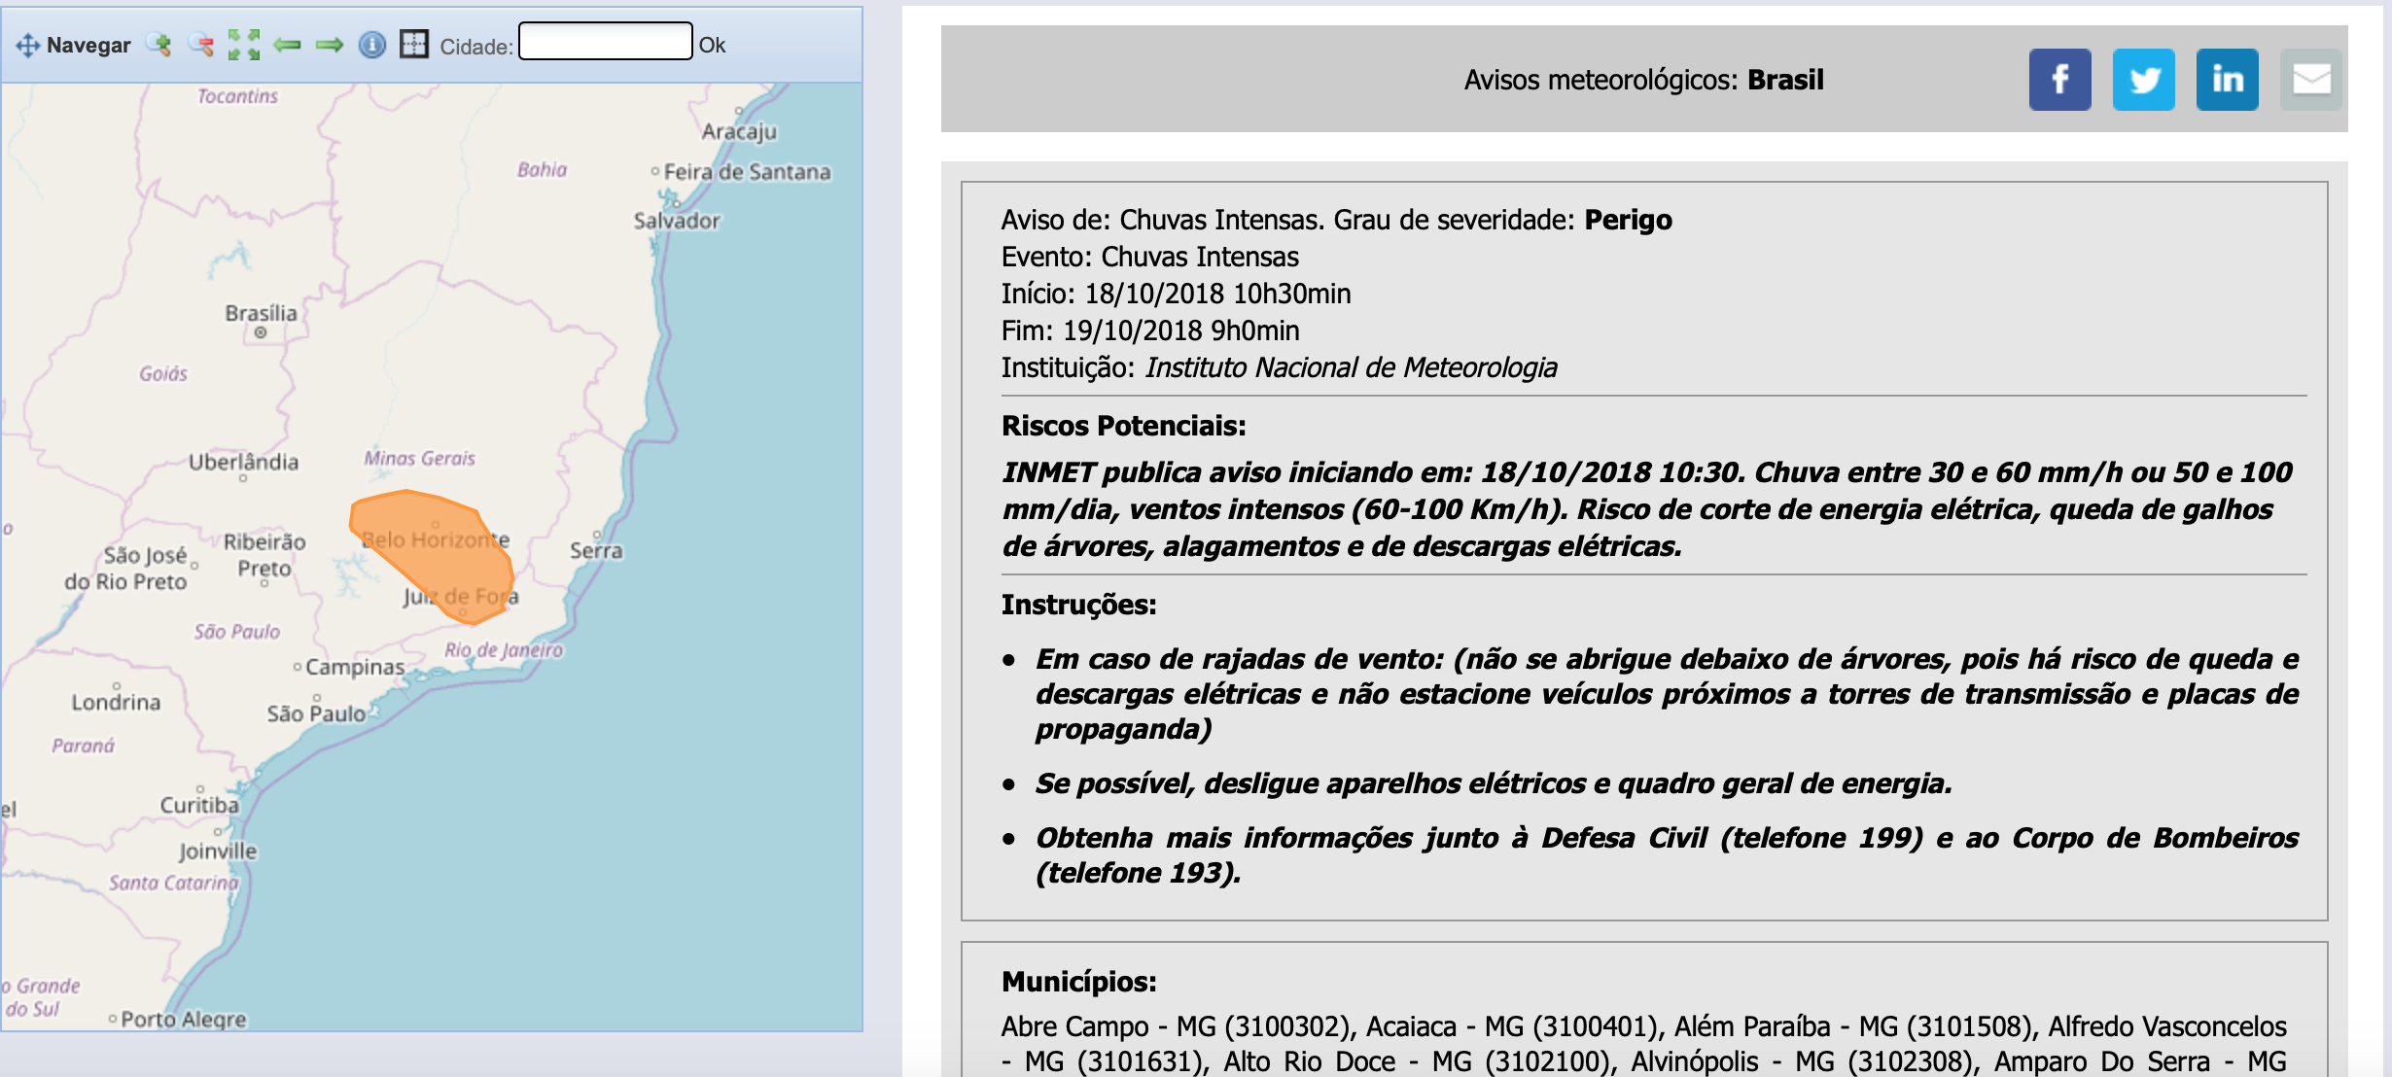Image resolution: width=2392 pixels, height=1077 pixels.
Task: Click Ok to search city
Action: click(x=712, y=46)
